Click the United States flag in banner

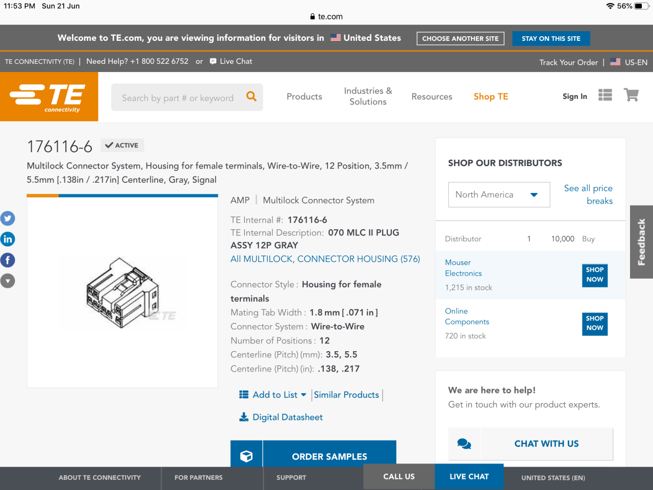click(x=336, y=38)
